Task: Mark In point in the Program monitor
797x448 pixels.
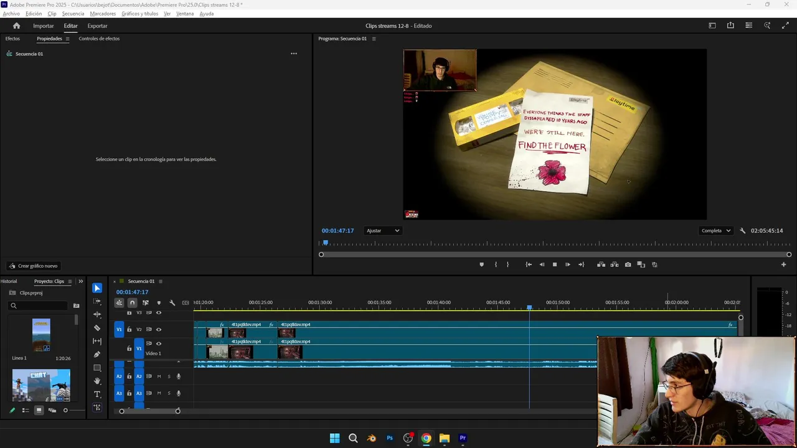Action: coord(496,264)
